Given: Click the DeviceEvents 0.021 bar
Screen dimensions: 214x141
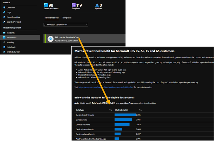Looking at the screenshot, I should click(123, 120).
